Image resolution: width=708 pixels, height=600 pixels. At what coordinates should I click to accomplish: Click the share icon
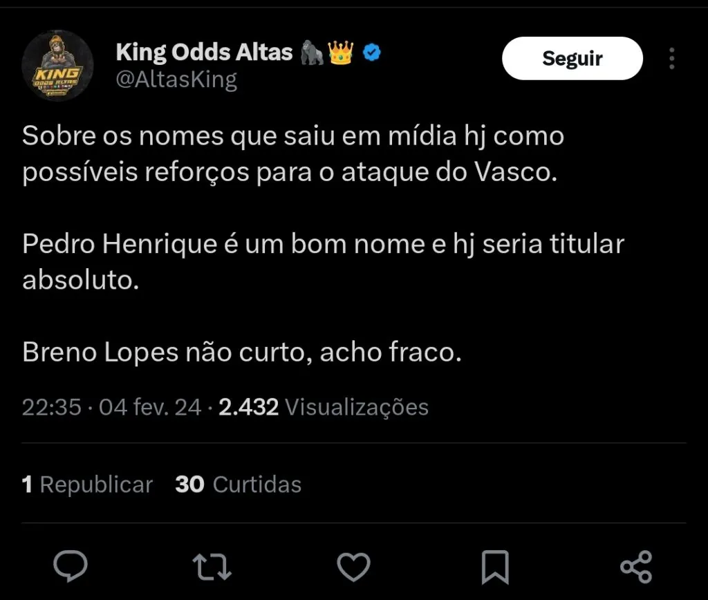click(x=636, y=567)
